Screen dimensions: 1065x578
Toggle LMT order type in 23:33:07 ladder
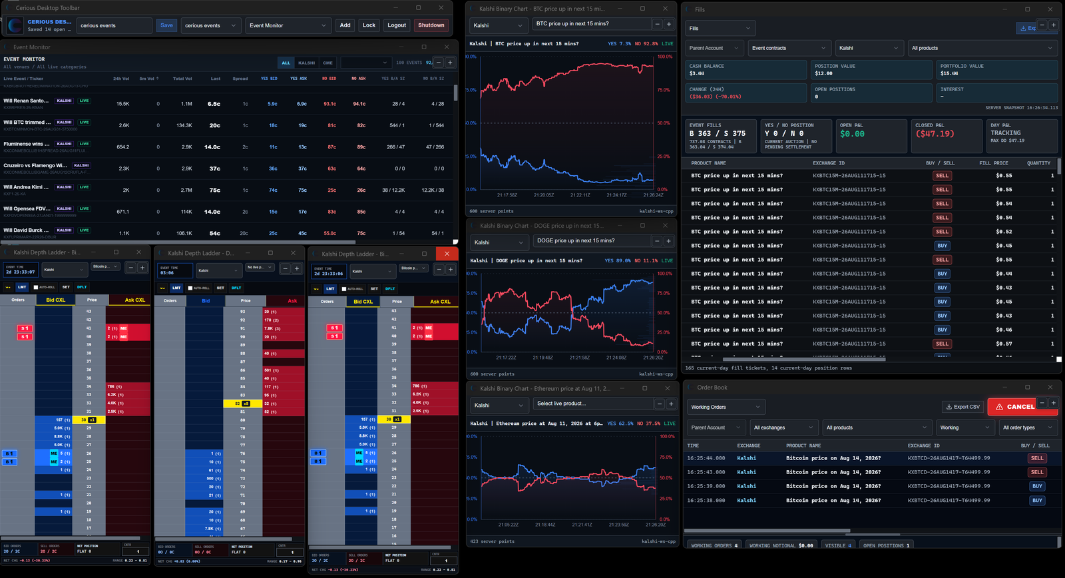coord(22,287)
